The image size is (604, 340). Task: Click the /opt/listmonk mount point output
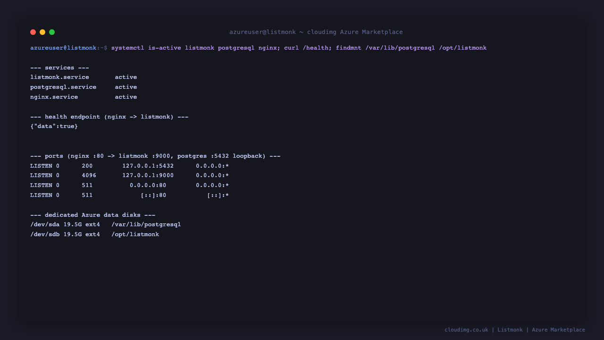pos(135,235)
